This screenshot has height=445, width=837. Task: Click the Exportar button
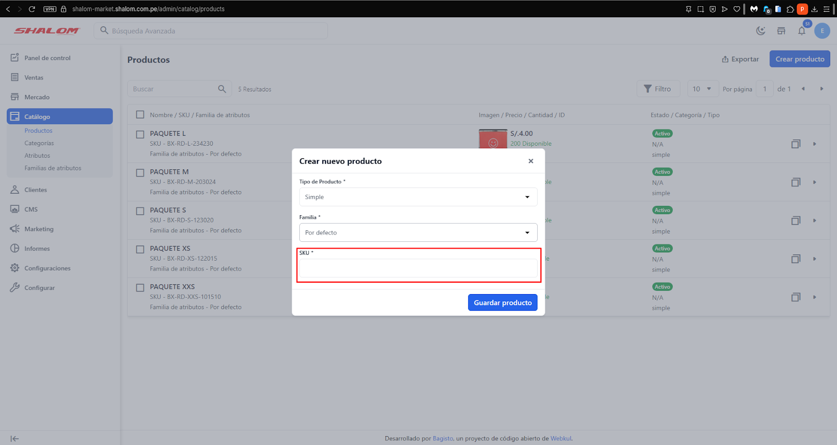point(740,59)
